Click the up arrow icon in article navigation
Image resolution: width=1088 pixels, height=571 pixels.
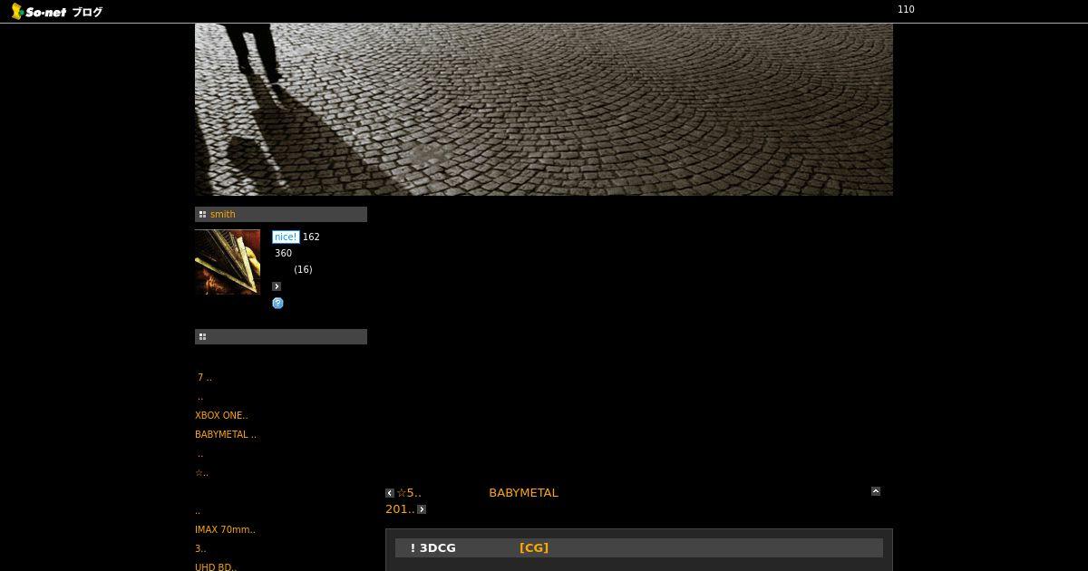[x=876, y=491]
